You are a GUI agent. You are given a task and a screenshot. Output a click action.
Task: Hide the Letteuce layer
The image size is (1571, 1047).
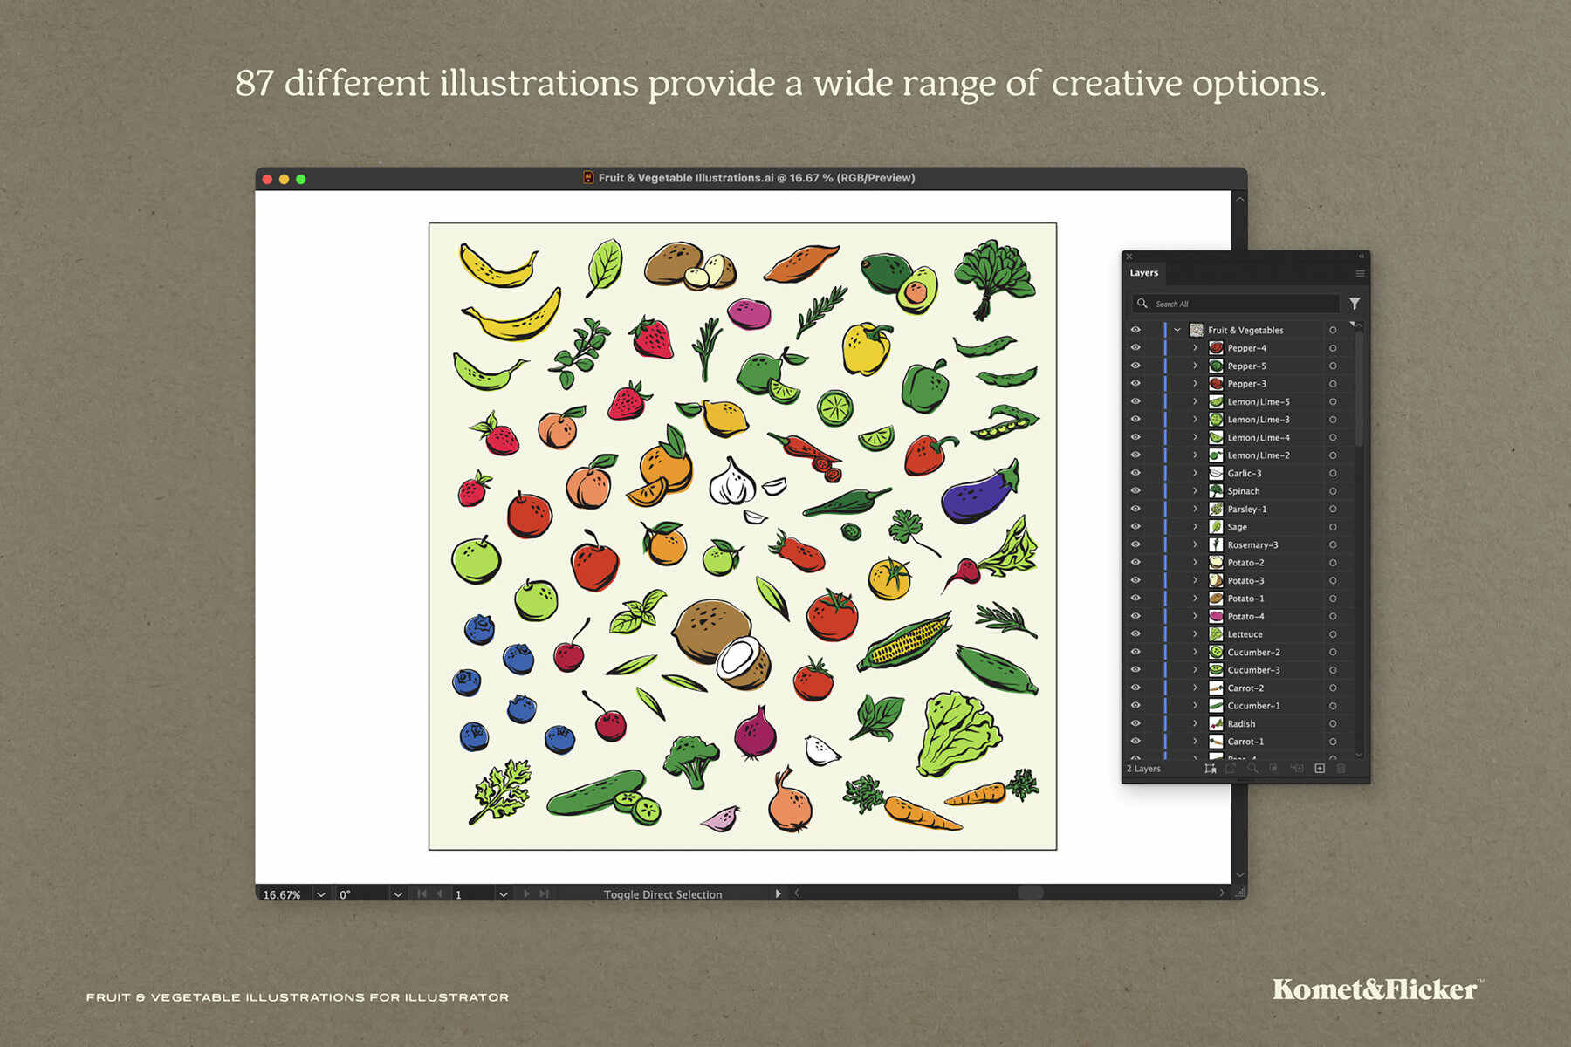[x=1135, y=634]
